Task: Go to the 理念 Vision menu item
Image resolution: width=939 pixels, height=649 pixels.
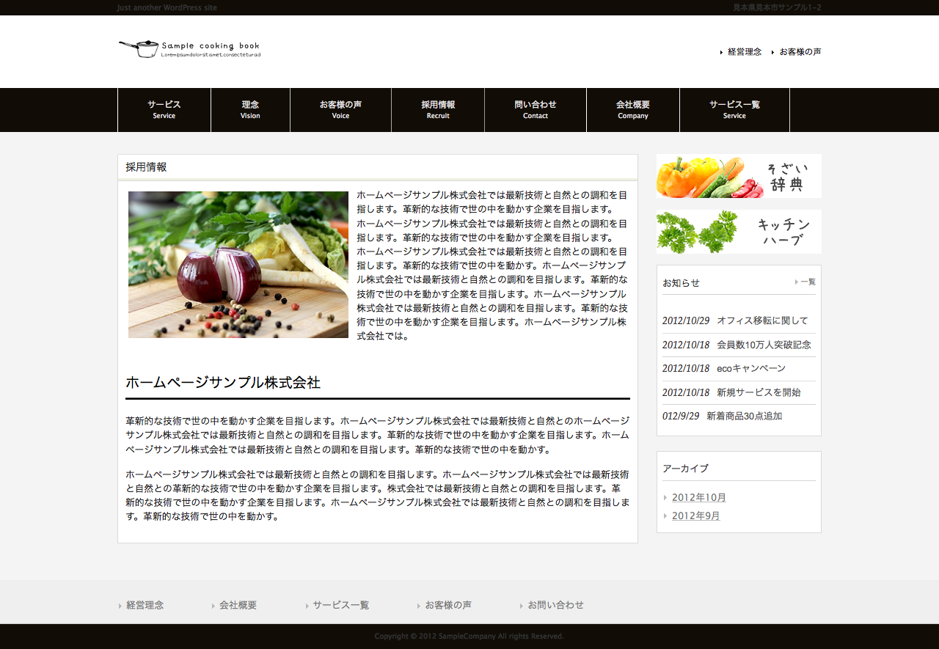Action: point(250,110)
